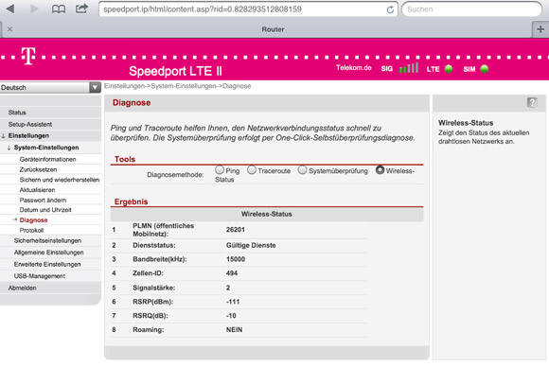Go forward with the browser forward arrow
The height and width of the screenshot is (367, 549).
pos(34,9)
